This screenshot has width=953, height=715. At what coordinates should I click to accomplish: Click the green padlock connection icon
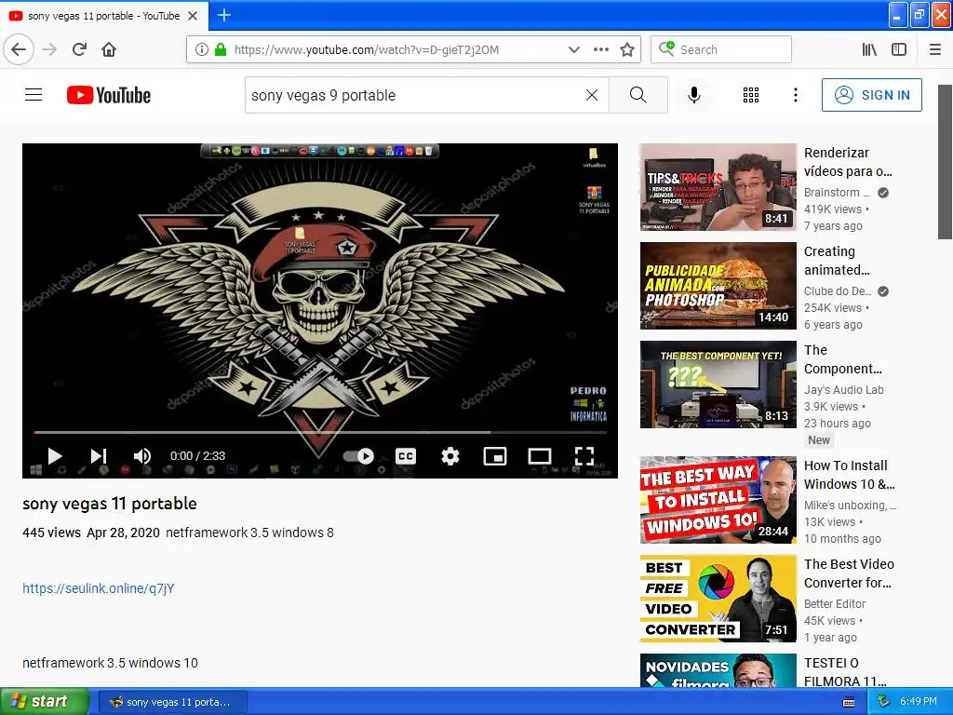221,49
